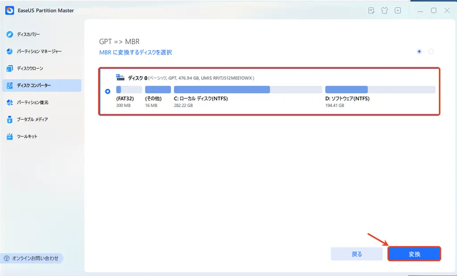Open the Disk Discovery feature

coord(27,34)
